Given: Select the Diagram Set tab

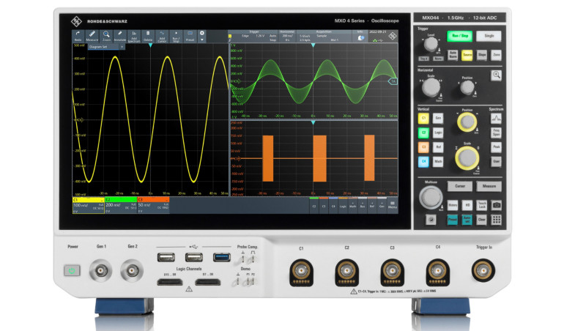Looking at the screenshot, I should pos(103,47).
